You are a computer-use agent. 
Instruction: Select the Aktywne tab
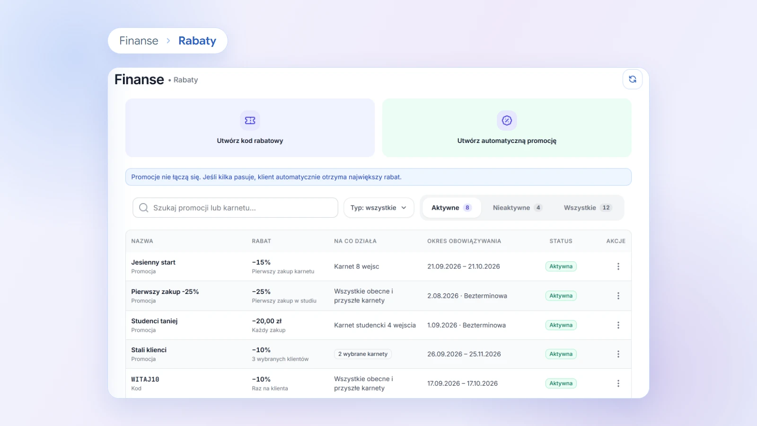coord(451,208)
